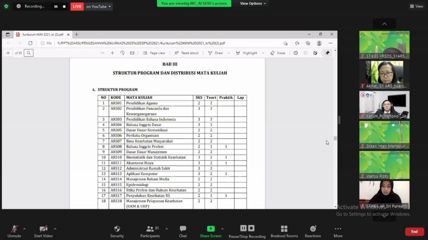Open a new browser tab

pyautogui.click(x=77, y=35)
